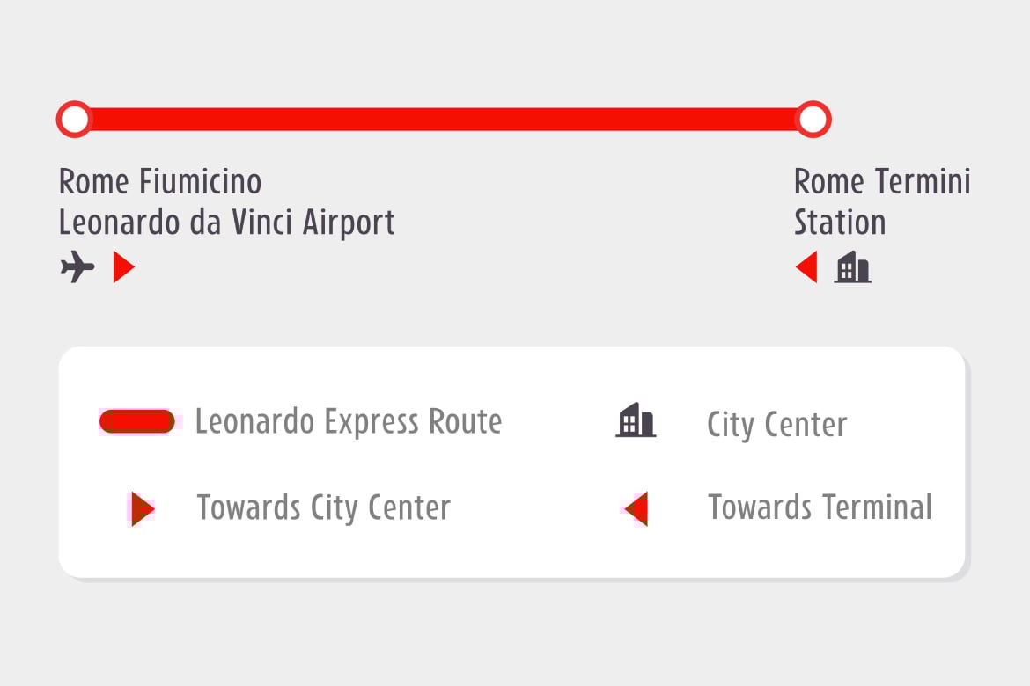Select the Rome Termini station circle marker

[x=813, y=120]
